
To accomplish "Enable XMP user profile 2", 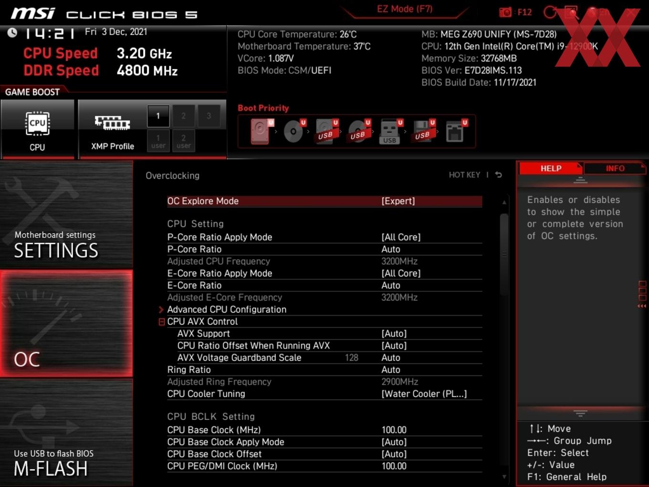I will coord(183,141).
